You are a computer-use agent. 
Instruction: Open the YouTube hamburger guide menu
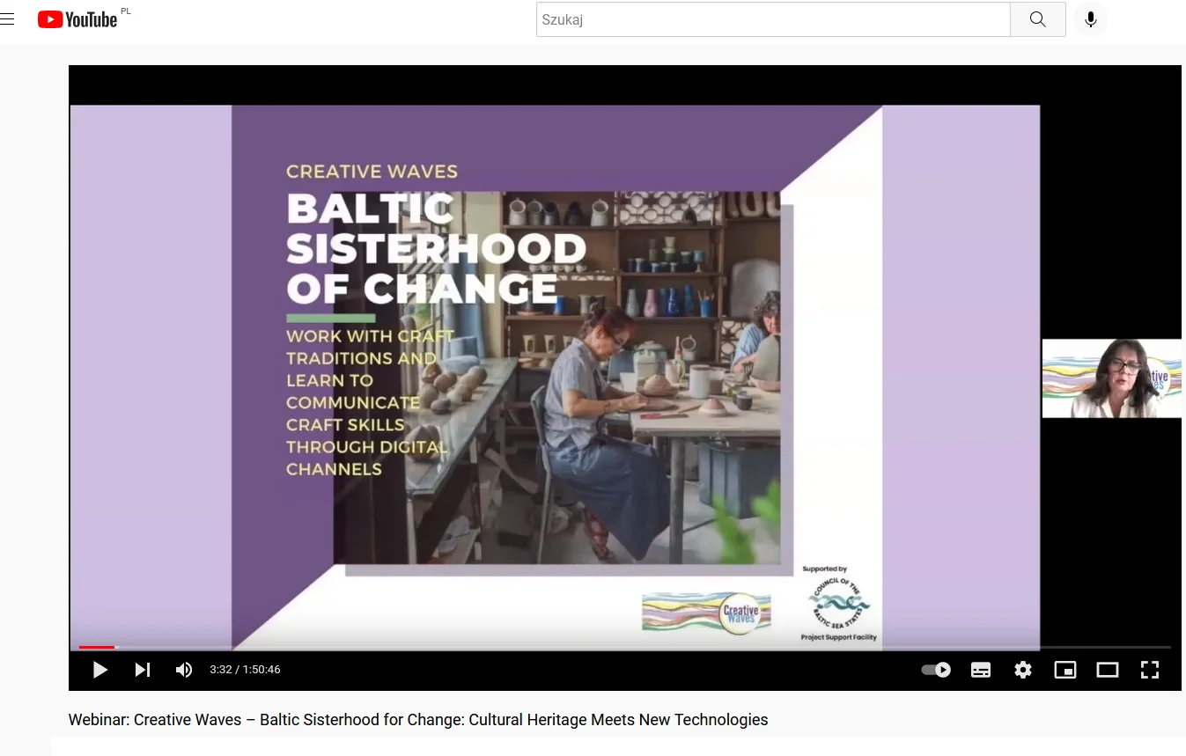click(x=8, y=19)
